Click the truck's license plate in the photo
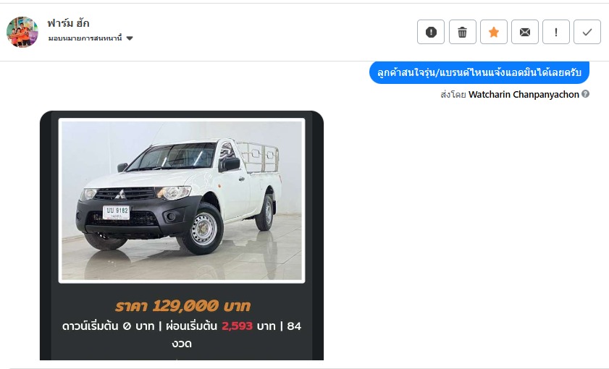This screenshot has height=369, width=609. click(116, 212)
